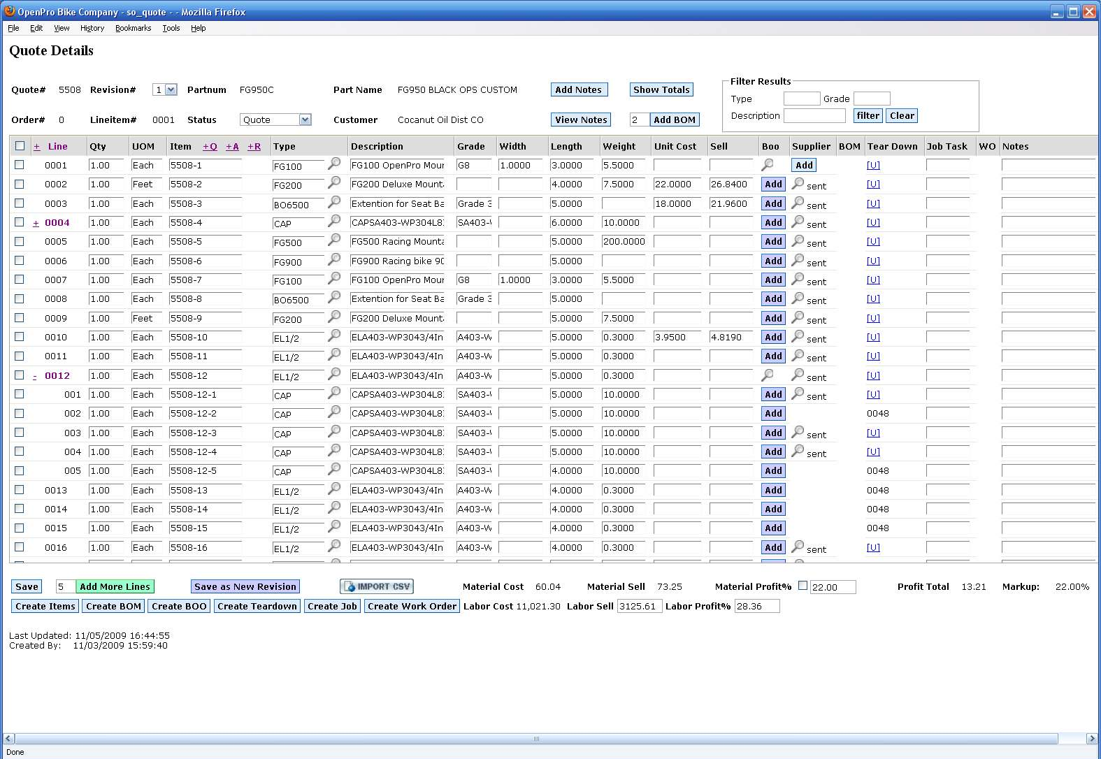Click the supplier magnifier on line 0016
The image size is (1101, 759).
(798, 547)
